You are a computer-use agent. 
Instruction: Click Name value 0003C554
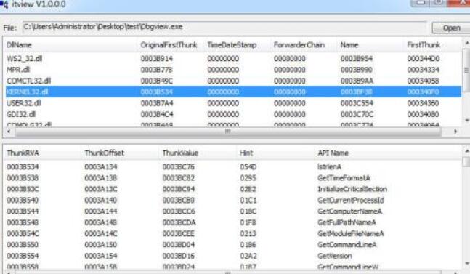click(x=357, y=103)
